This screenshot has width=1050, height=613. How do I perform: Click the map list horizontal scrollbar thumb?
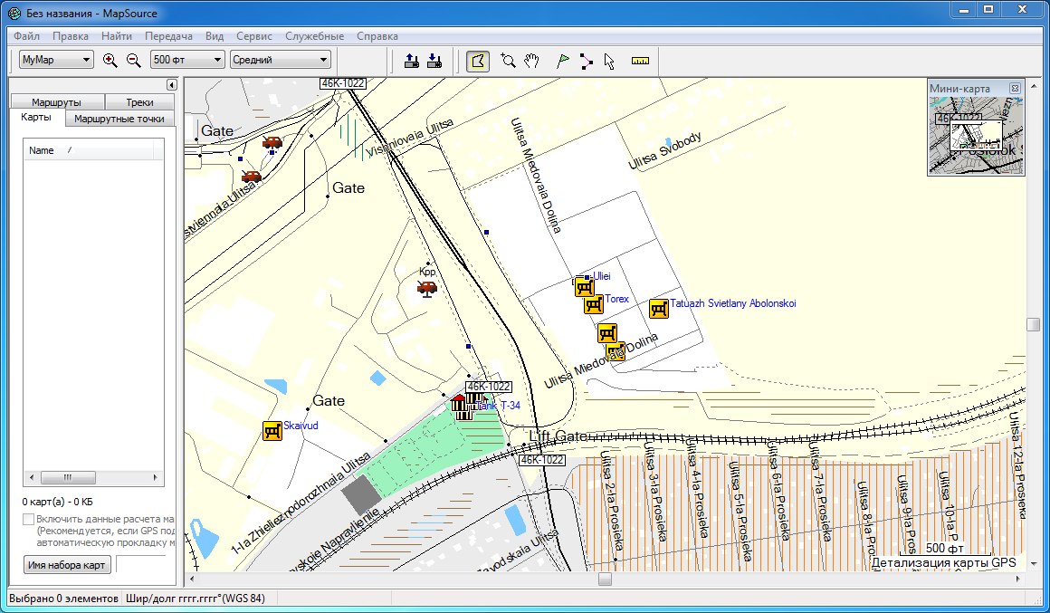tap(68, 478)
